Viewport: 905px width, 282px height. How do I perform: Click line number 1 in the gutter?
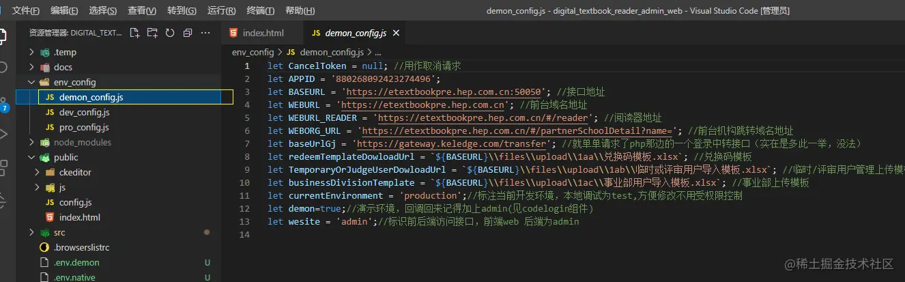247,66
